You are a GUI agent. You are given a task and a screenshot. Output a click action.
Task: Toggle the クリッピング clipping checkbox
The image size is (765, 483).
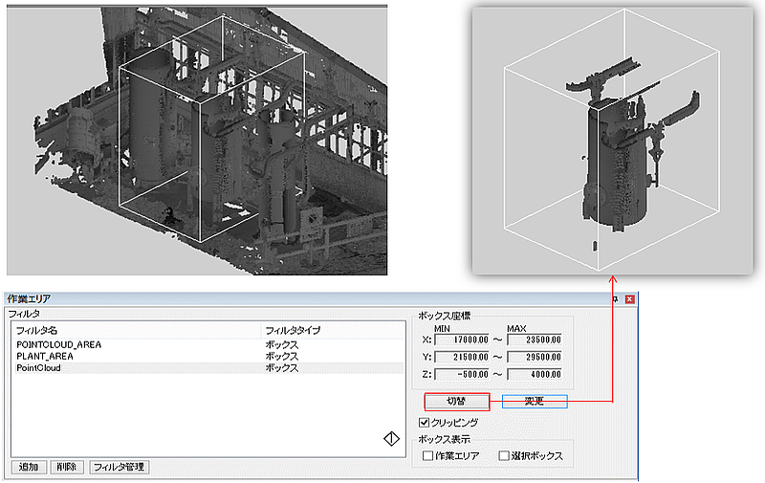pos(424,423)
